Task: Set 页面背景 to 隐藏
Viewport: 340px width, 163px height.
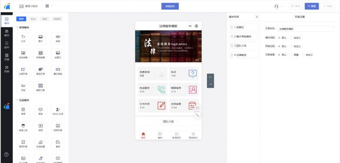Action: [x=294, y=55]
